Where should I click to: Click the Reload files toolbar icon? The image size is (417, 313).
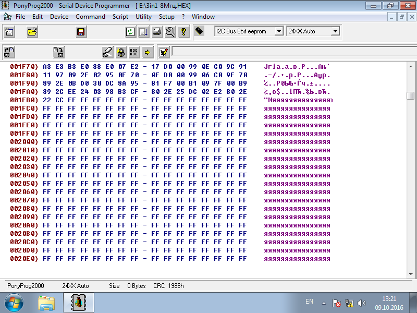130,32
